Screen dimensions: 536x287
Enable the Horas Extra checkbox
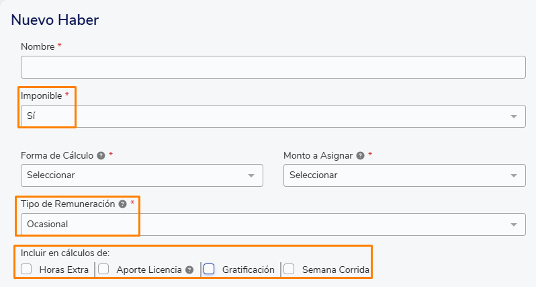pyautogui.click(x=26, y=269)
